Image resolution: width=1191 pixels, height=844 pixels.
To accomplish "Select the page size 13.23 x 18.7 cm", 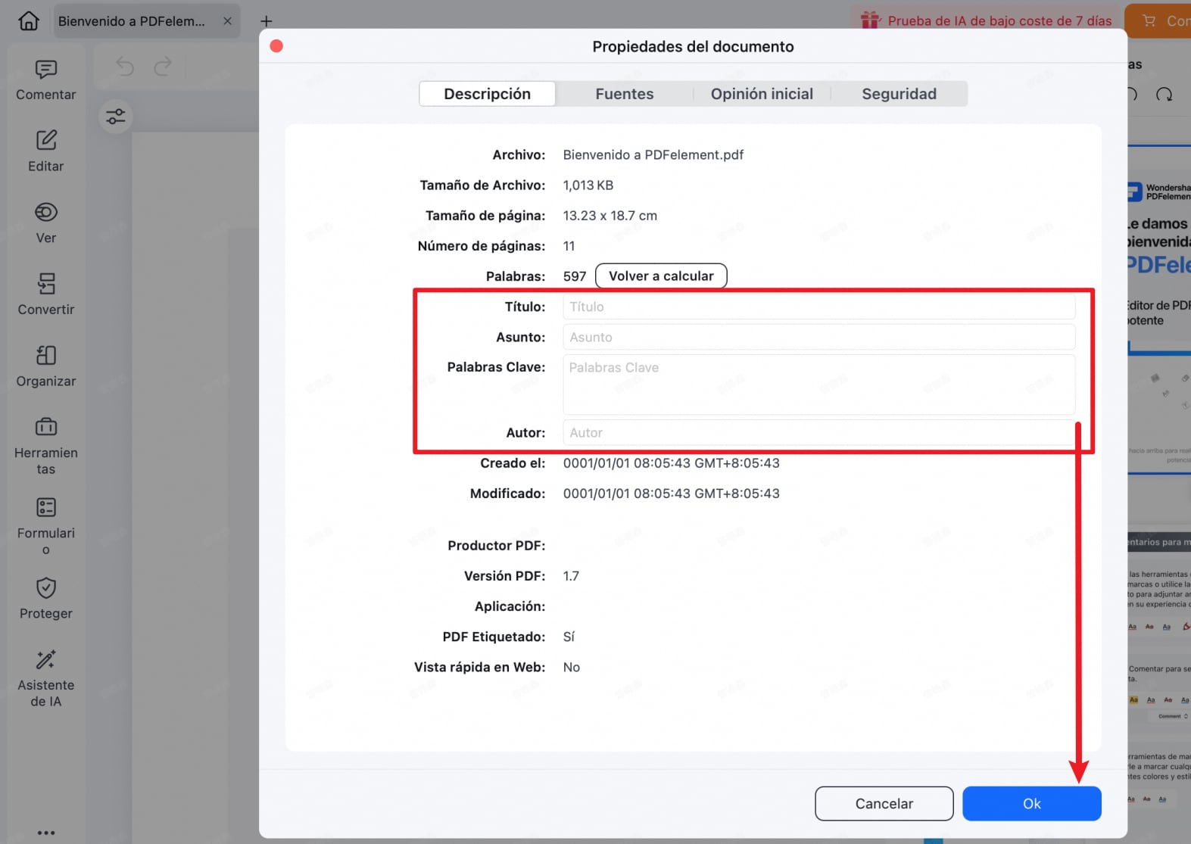I will [610, 216].
